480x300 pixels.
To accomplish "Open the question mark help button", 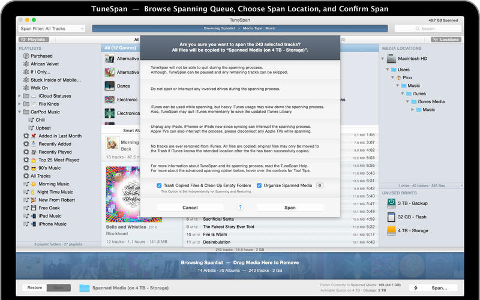I will point(241,207).
